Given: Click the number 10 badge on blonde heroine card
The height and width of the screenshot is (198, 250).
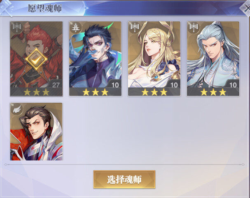Looking at the screenshot, I should click(174, 85).
